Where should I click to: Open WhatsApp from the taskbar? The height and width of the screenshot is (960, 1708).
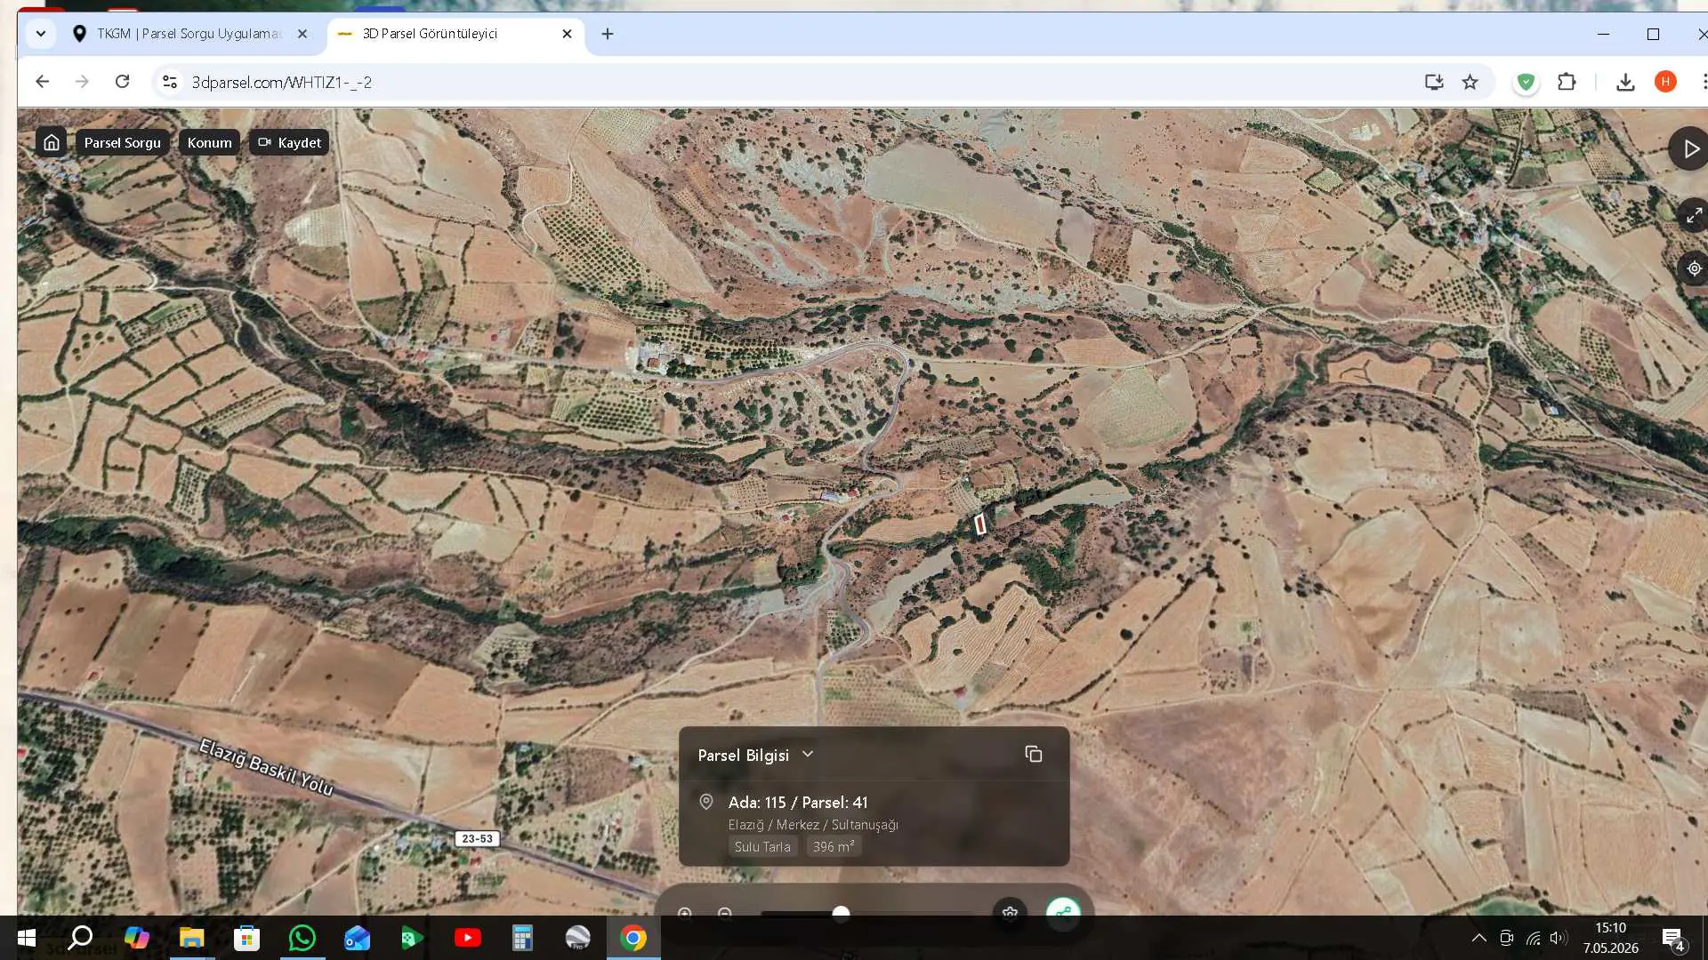[x=302, y=938]
